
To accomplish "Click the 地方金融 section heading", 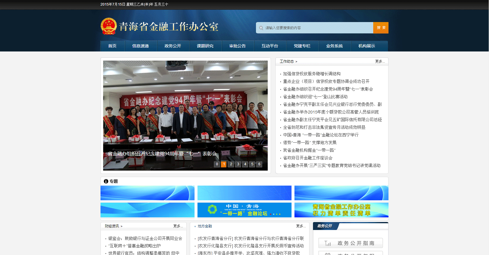I will [x=205, y=226].
